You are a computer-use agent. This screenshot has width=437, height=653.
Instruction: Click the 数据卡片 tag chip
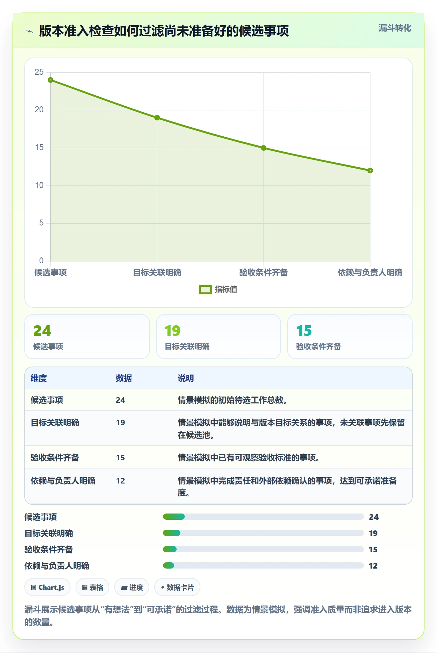click(177, 587)
